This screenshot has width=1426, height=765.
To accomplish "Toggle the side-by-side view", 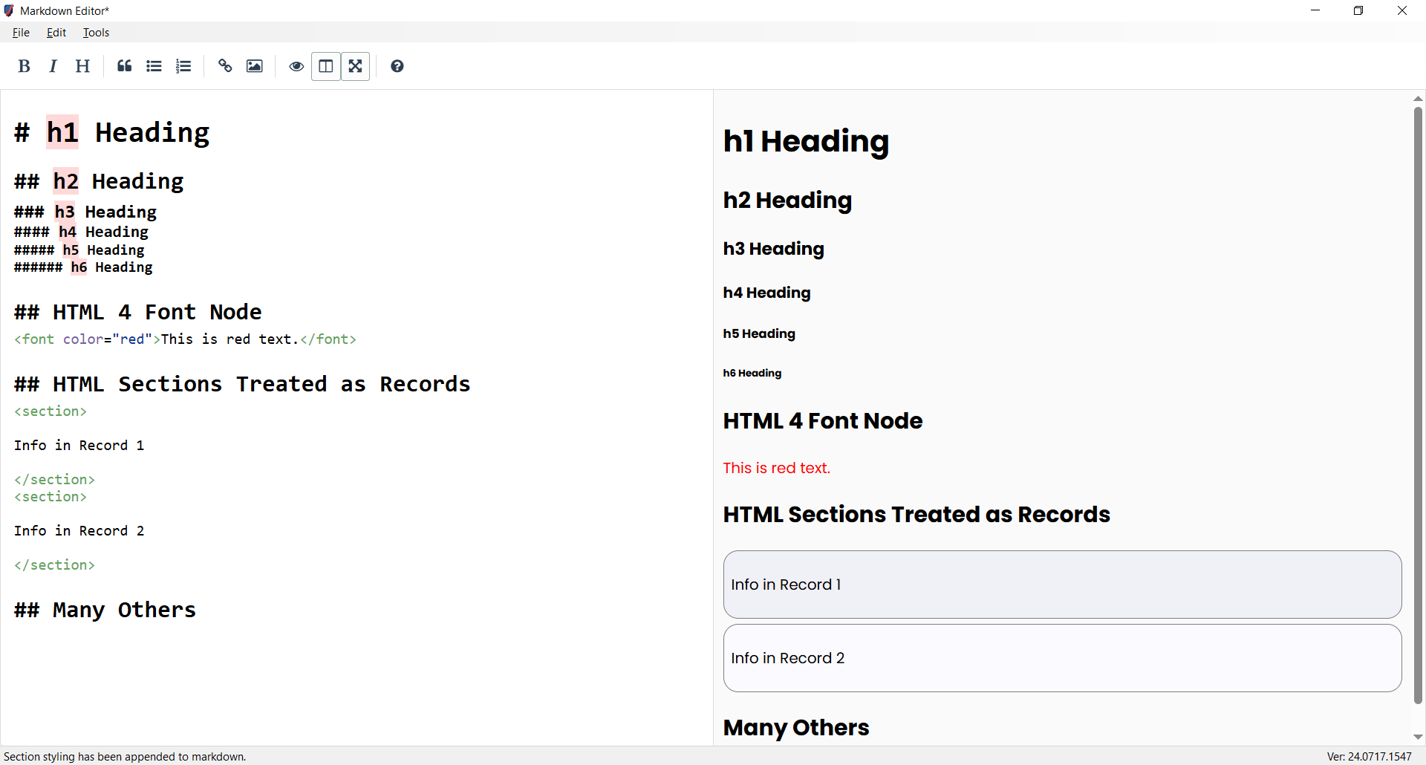I will [x=326, y=66].
